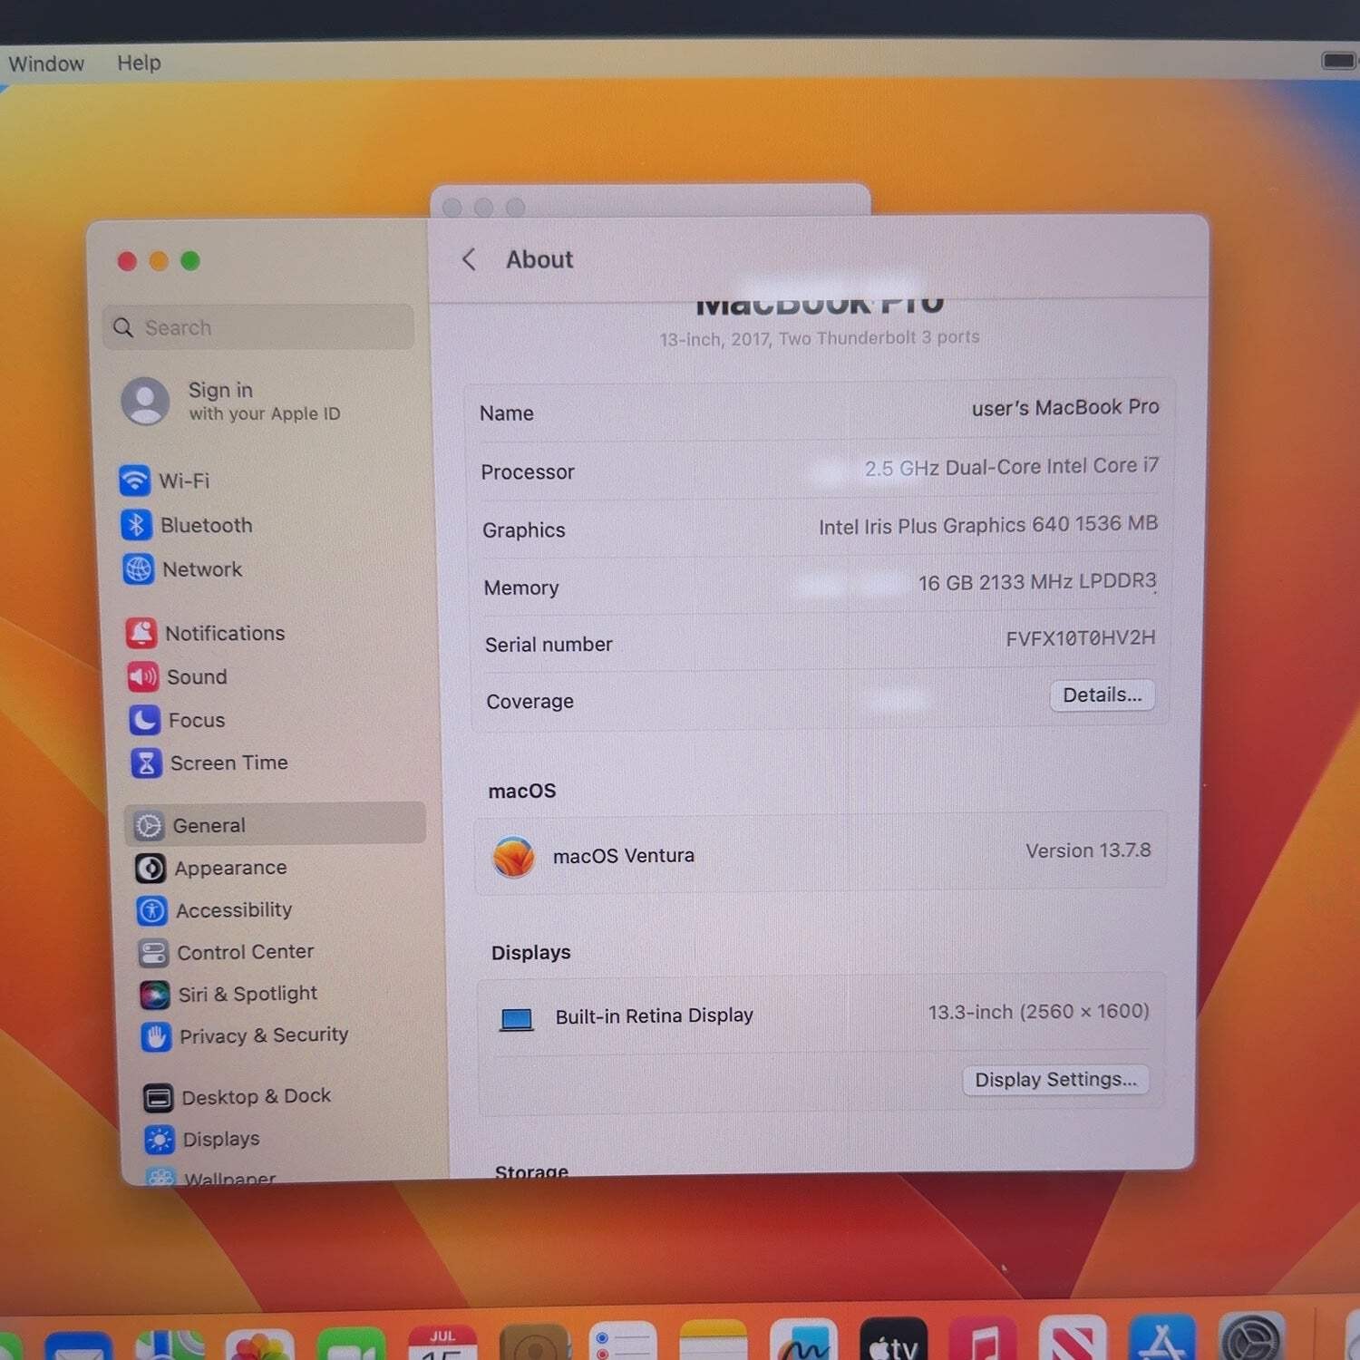This screenshot has height=1360, width=1360.
Task: Click the Intel Iris Plus Graphics value
Action: pos(988,525)
